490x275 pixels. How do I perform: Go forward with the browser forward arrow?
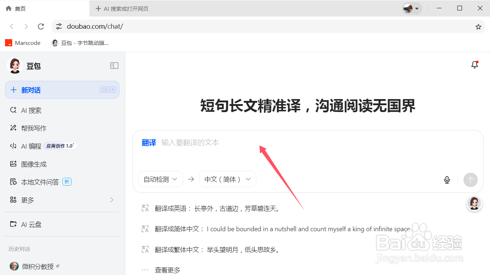pos(26,27)
